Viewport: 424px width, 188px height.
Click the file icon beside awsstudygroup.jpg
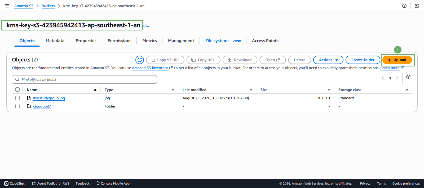pos(29,98)
